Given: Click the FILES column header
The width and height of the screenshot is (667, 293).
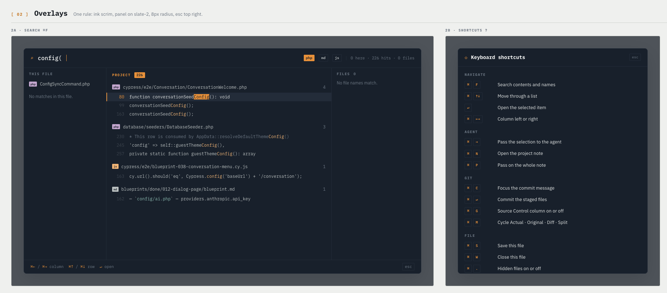Looking at the screenshot, I should (343, 74).
